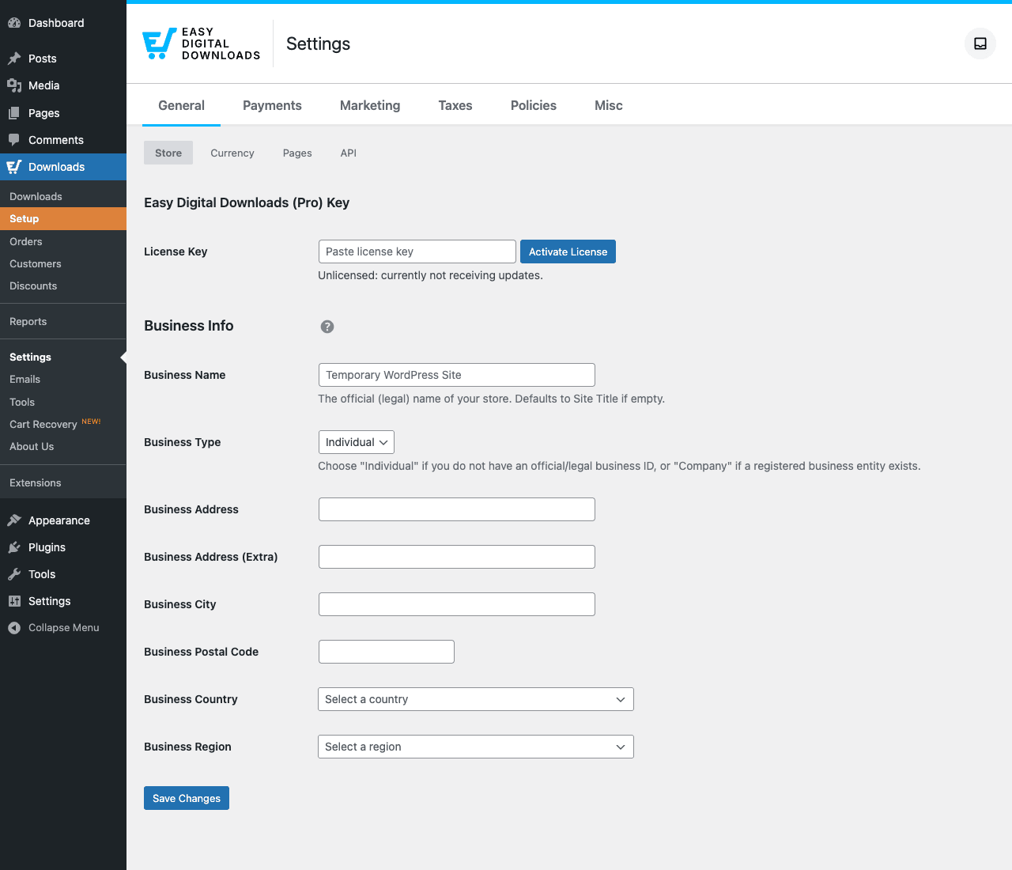Click into the Business Name field
Screen dimensions: 1012x870
tap(457, 375)
